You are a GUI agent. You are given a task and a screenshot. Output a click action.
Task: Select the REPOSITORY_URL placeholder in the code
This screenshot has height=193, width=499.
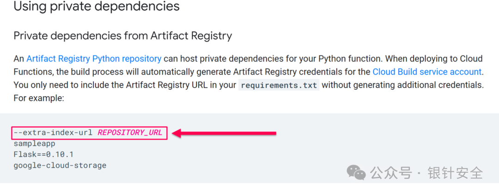(x=130, y=133)
